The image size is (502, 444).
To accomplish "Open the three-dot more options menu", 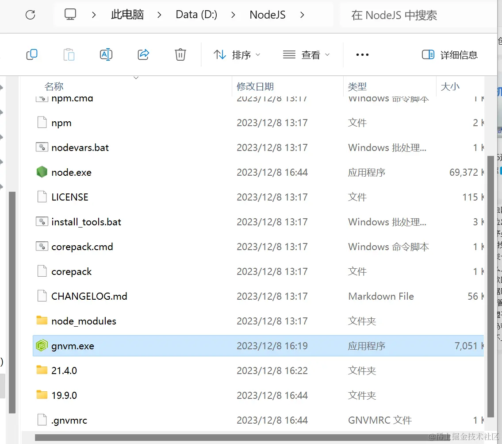I will (x=362, y=55).
